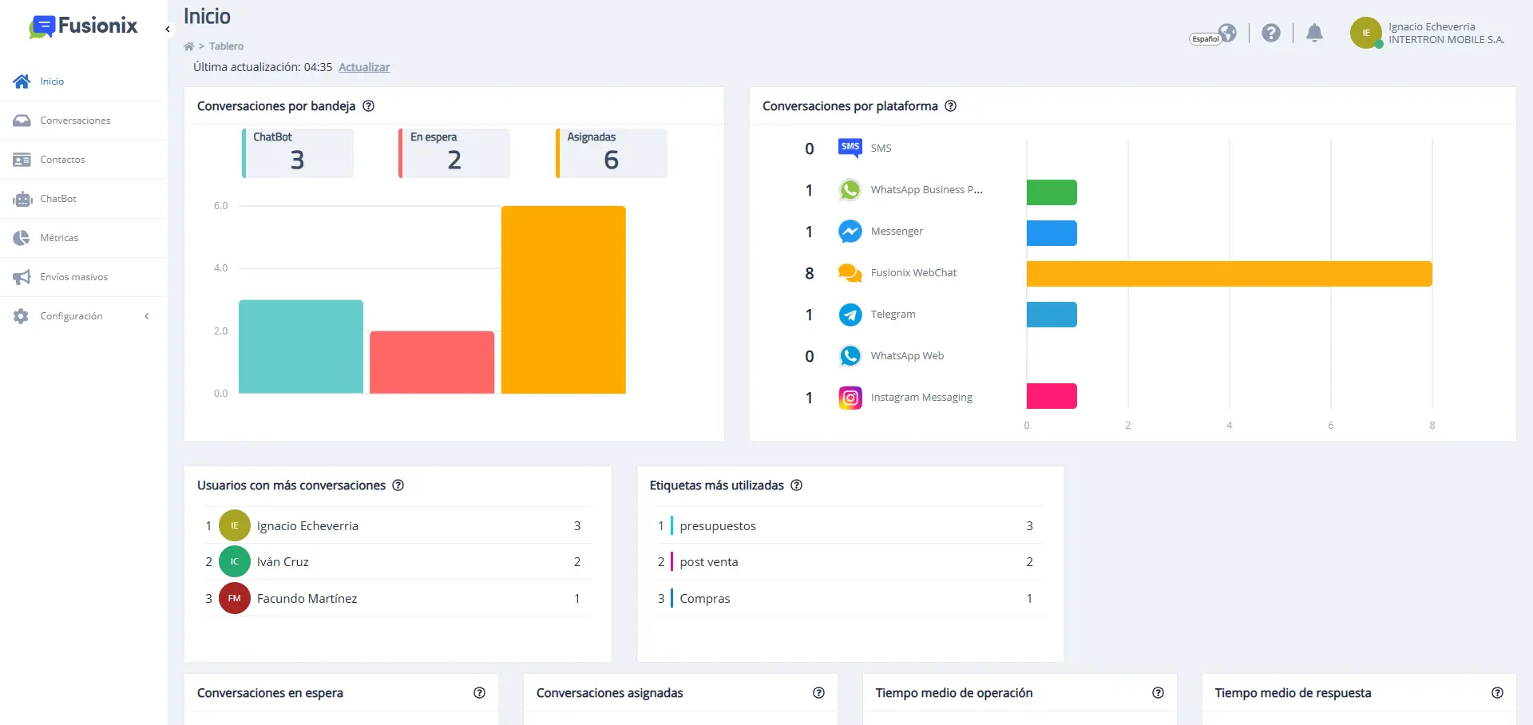Select the presupuestos tag row
This screenshot has width=1533, height=725.
[850, 525]
